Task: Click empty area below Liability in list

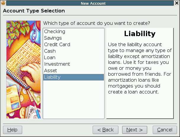Action: (73, 99)
